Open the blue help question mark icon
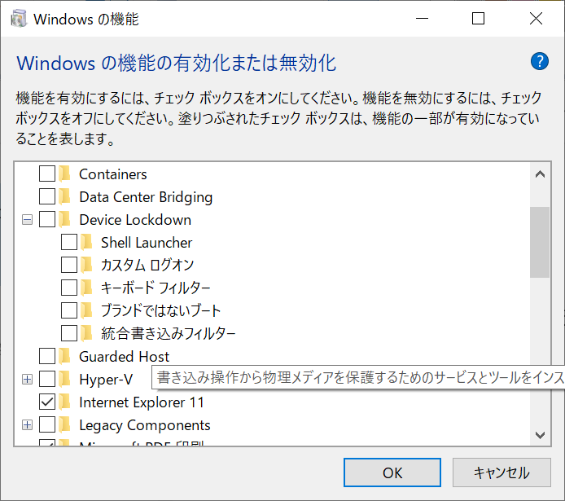565x501 pixels. (540, 61)
